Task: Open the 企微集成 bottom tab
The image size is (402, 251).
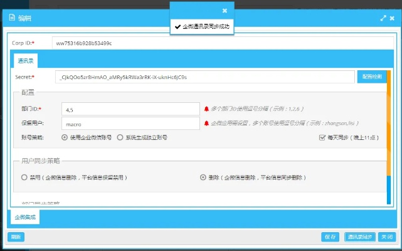Action: coord(26,217)
